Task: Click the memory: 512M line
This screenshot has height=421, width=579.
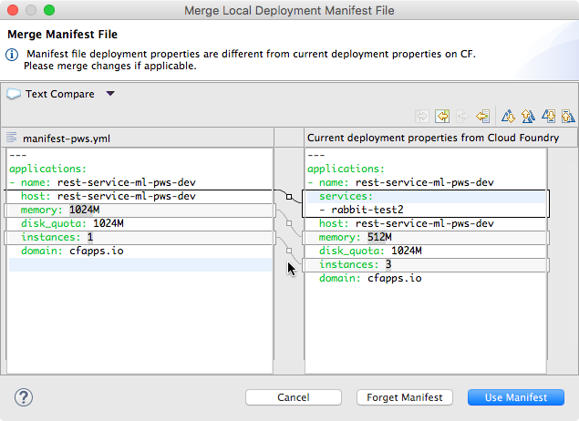Action: point(426,237)
